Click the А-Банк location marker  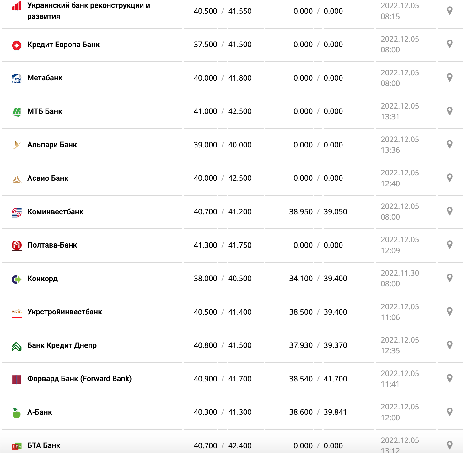[450, 412]
